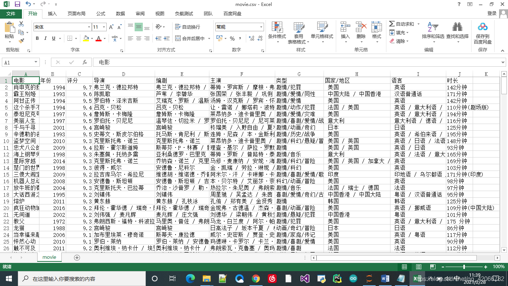Screen dimensions: 508x286
Task: Click the Save icon in quick access toolbar
Action: tap(17, 4)
